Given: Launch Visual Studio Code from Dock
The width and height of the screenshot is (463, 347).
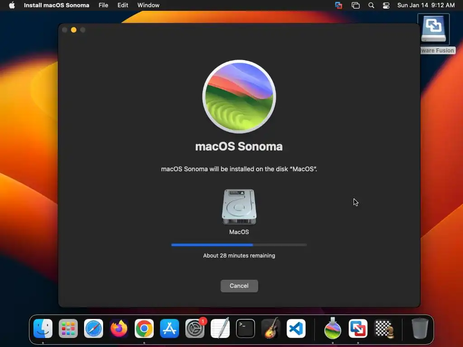Looking at the screenshot, I should click(296, 328).
